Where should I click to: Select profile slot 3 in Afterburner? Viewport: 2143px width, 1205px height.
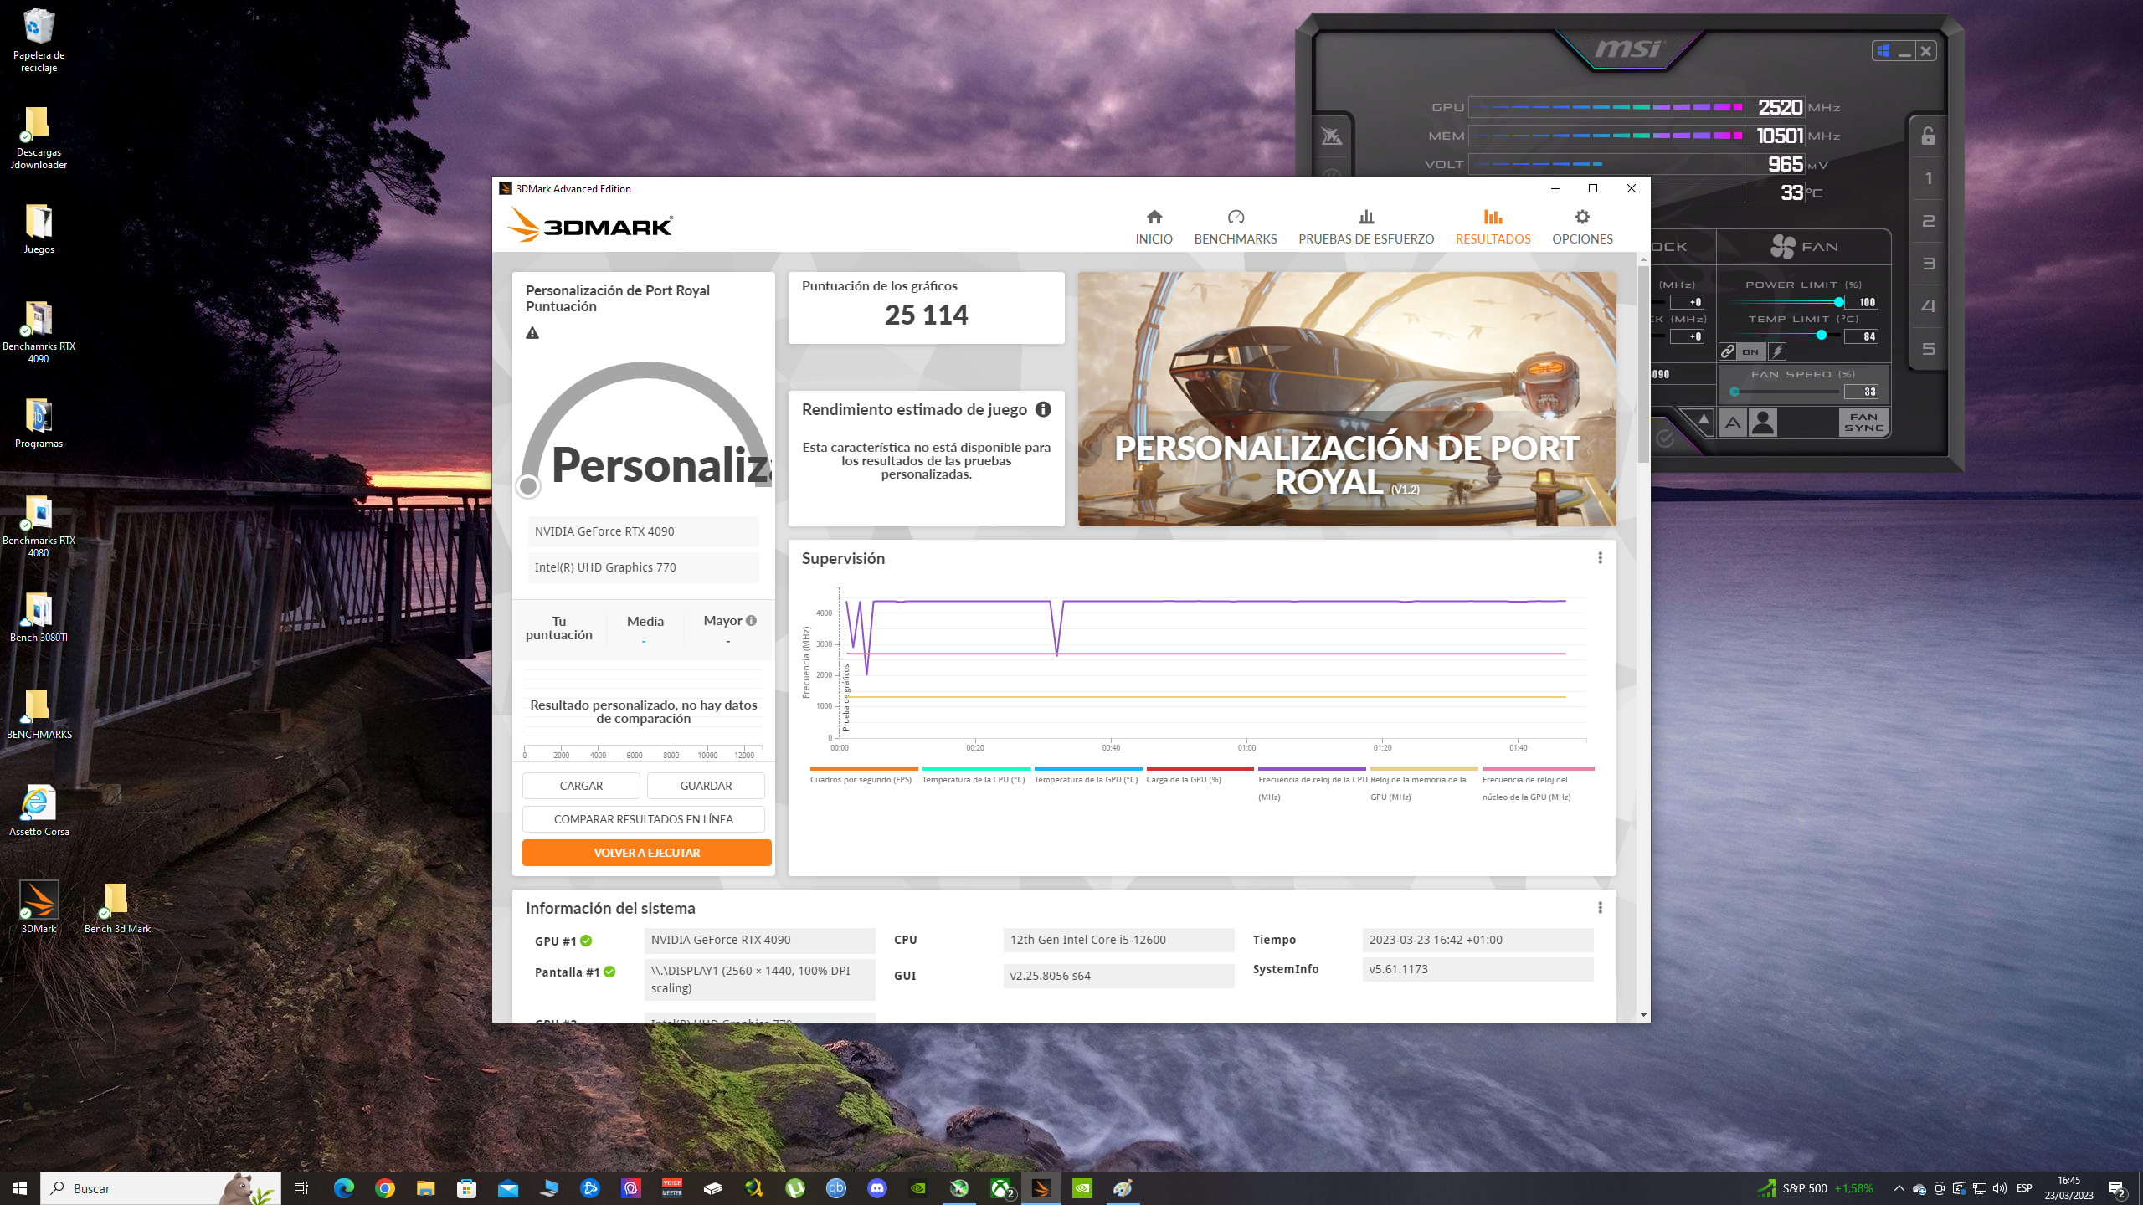point(1929,264)
